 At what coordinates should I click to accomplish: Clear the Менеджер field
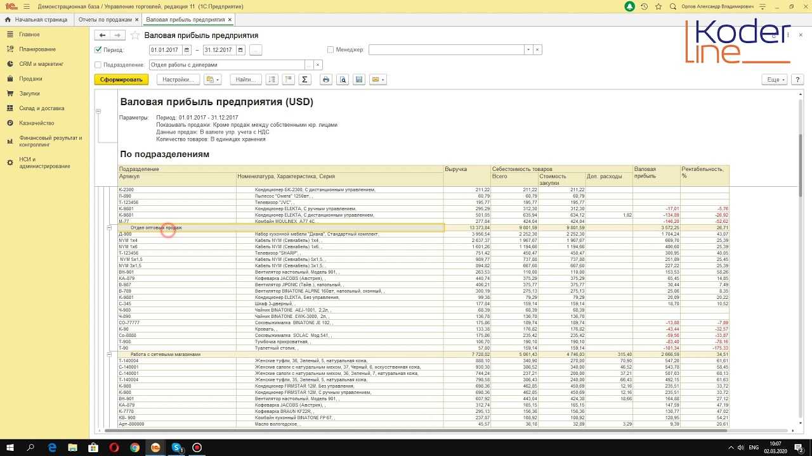pos(537,50)
